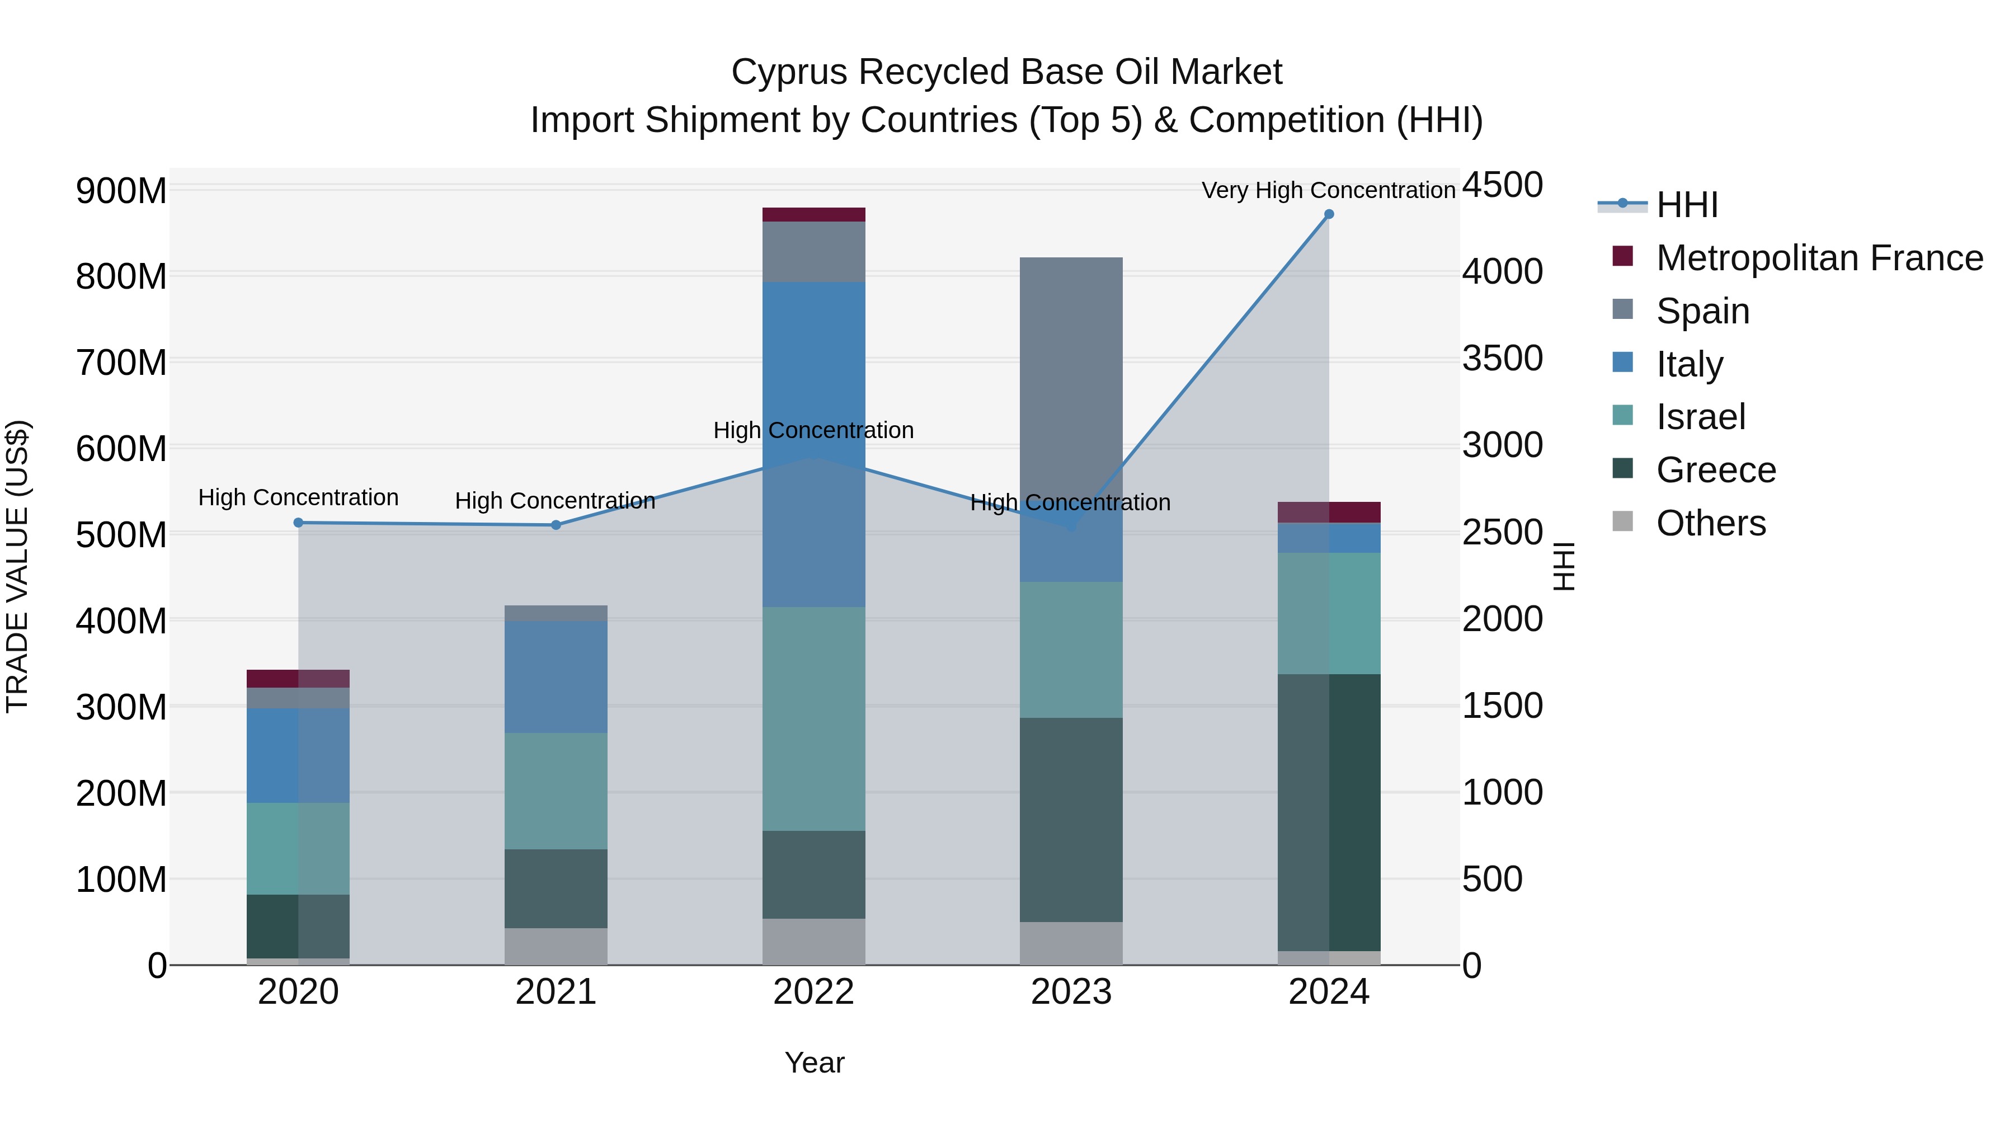
Task: Click the 2022 x-axis year label
Action: [x=814, y=992]
